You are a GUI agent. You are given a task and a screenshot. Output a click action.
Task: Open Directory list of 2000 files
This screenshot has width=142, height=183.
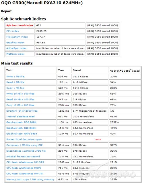[x=22, y=111]
